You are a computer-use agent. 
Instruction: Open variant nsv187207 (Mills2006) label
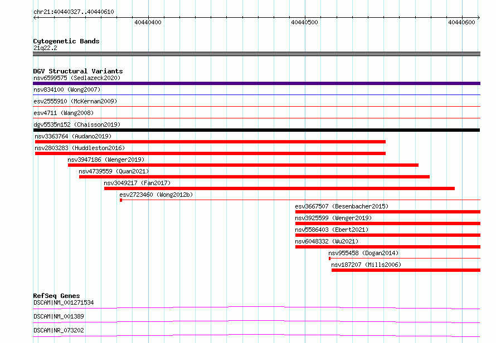366,265
